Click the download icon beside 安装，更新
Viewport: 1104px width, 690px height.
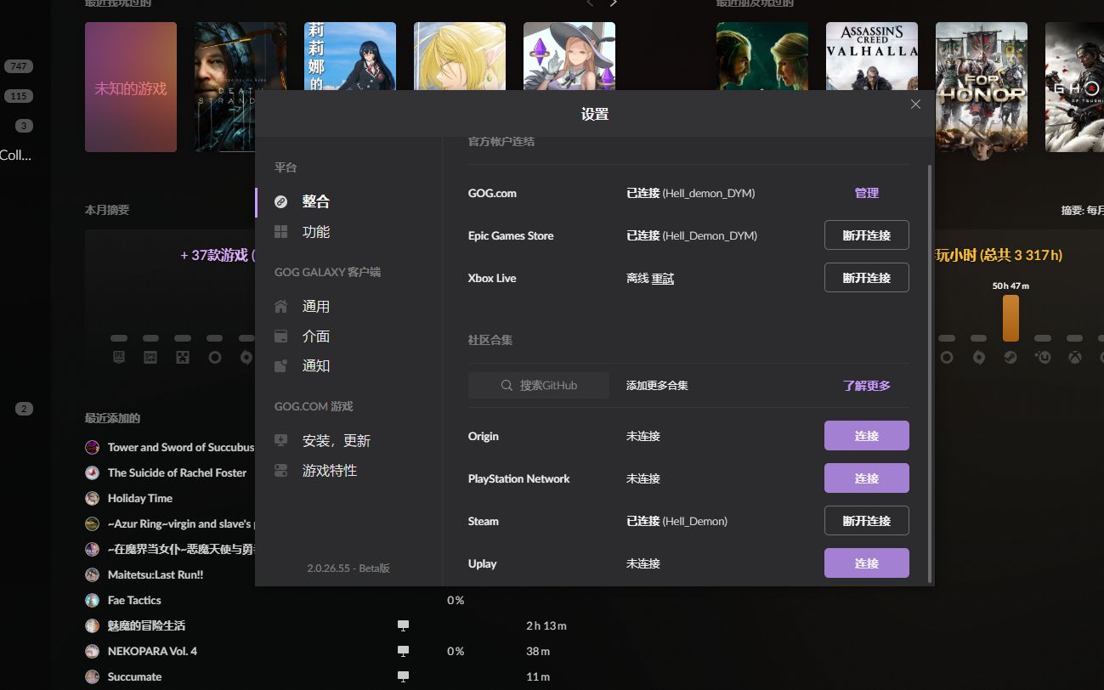coord(280,441)
